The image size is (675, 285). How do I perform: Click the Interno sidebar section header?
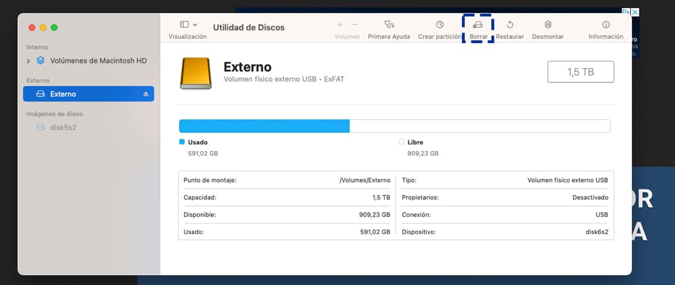(37, 47)
